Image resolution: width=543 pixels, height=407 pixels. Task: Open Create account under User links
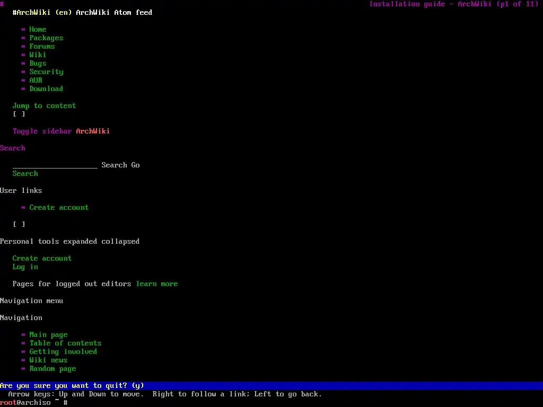point(59,207)
